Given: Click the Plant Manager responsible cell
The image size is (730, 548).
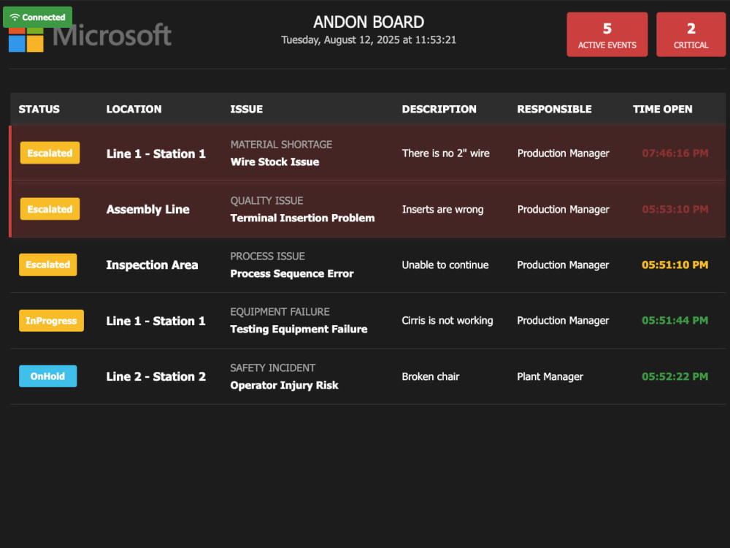Looking at the screenshot, I should 550,376.
